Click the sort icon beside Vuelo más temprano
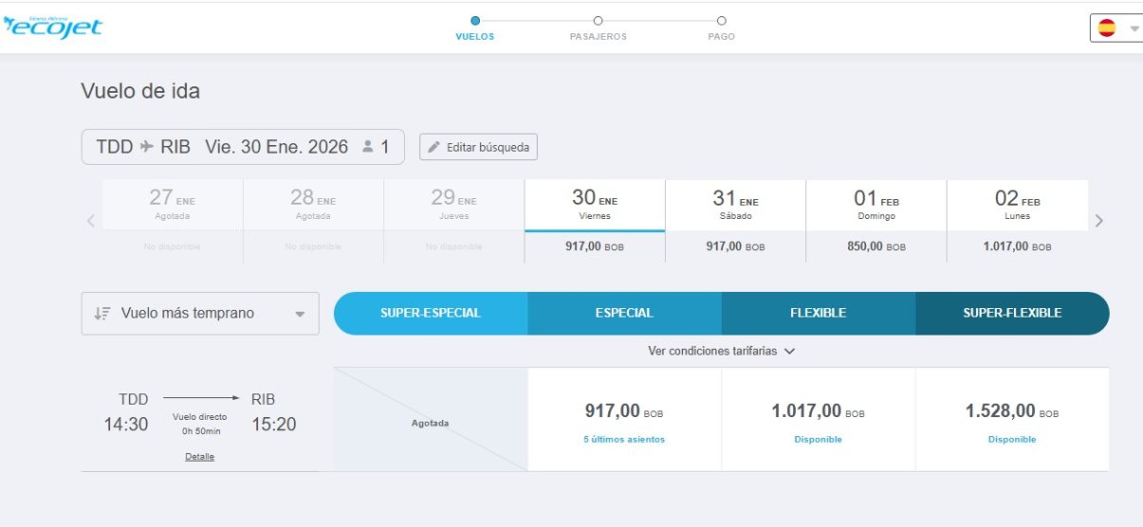 [x=102, y=314]
